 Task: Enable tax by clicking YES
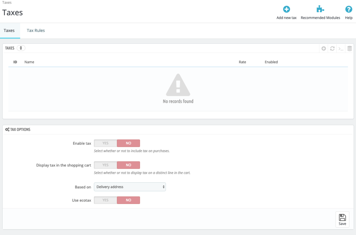tap(105, 143)
